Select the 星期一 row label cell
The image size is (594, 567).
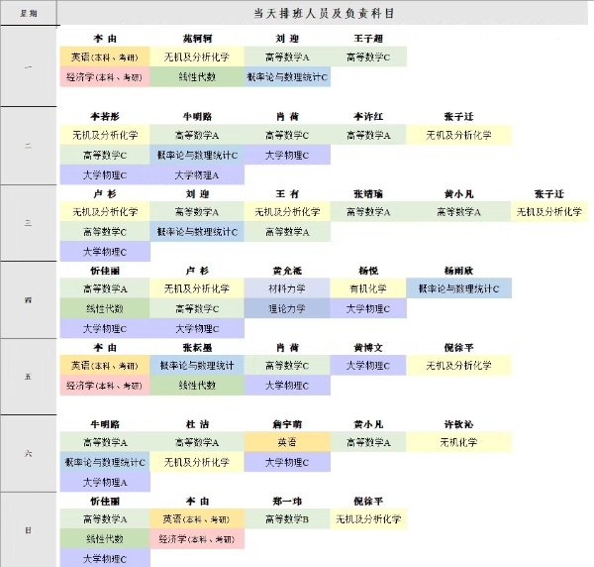pos(29,66)
